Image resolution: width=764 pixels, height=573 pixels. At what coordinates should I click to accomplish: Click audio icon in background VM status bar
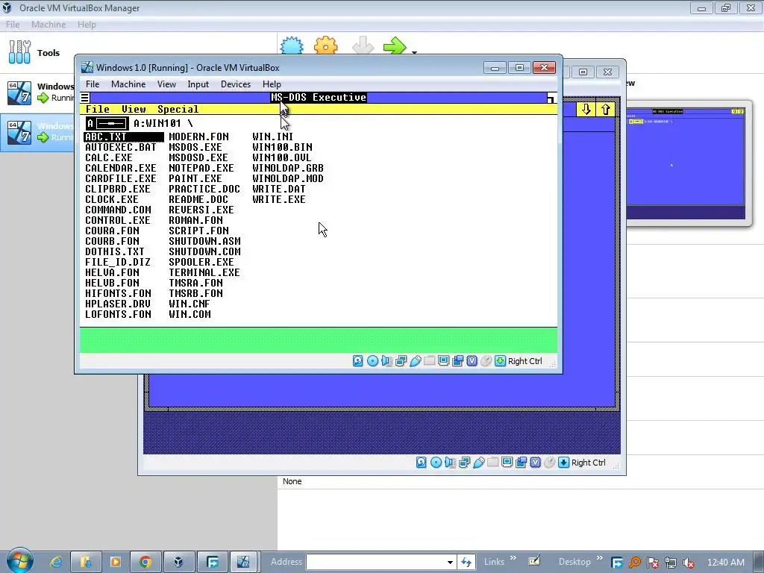[x=450, y=463]
